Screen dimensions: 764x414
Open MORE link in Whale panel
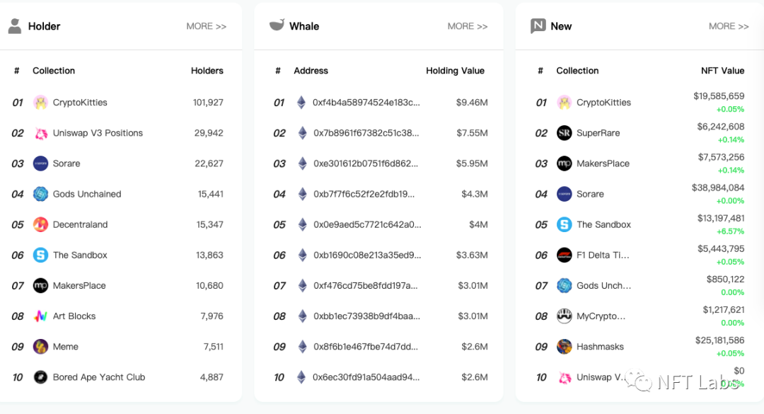pyautogui.click(x=468, y=26)
